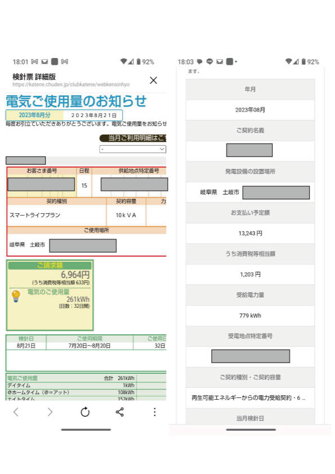Select the 2023年8月分 label
Screen dimensions: 335x474
point(34,115)
